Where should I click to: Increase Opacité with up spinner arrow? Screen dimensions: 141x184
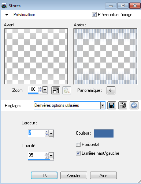tap(47, 154)
